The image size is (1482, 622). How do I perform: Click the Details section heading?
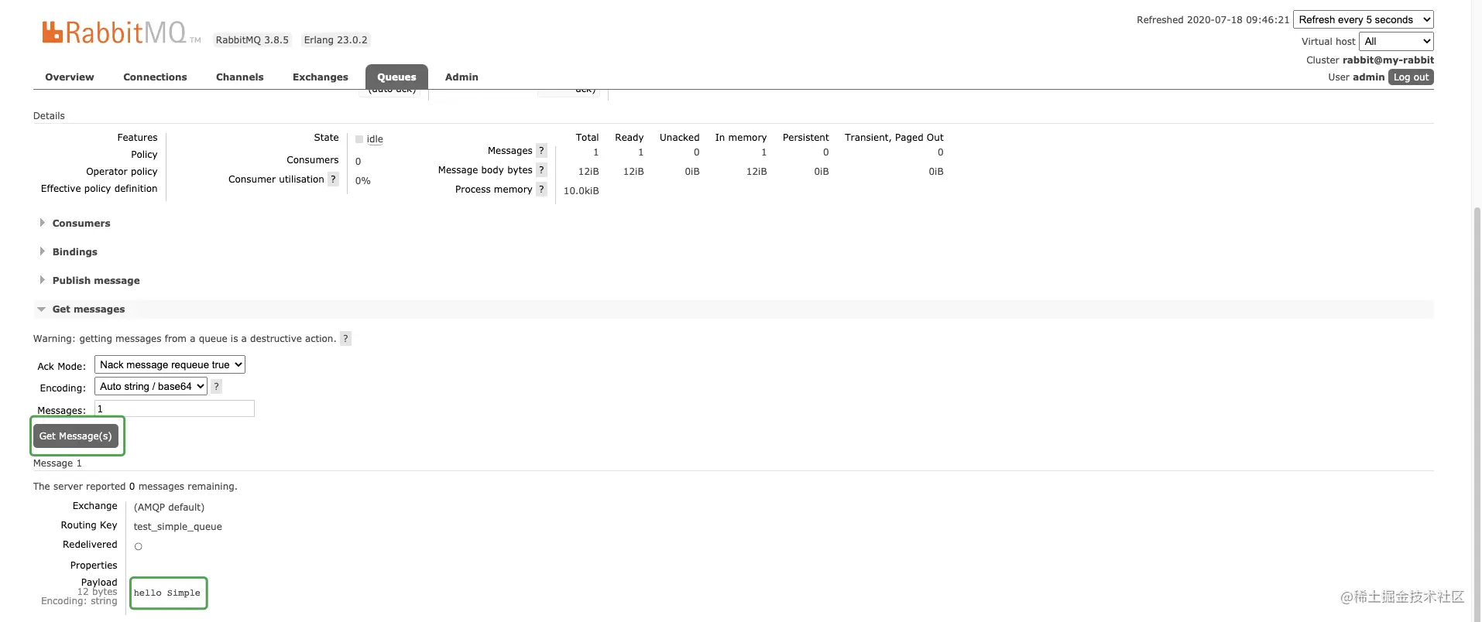tap(49, 116)
